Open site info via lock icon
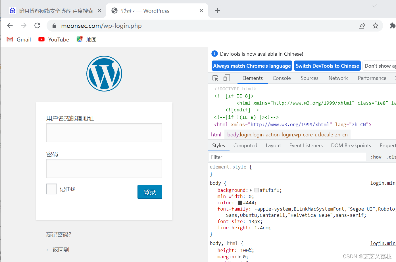 pyautogui.click(x=54, y=26)
